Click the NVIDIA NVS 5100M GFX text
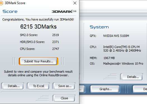 pos(116,36)
